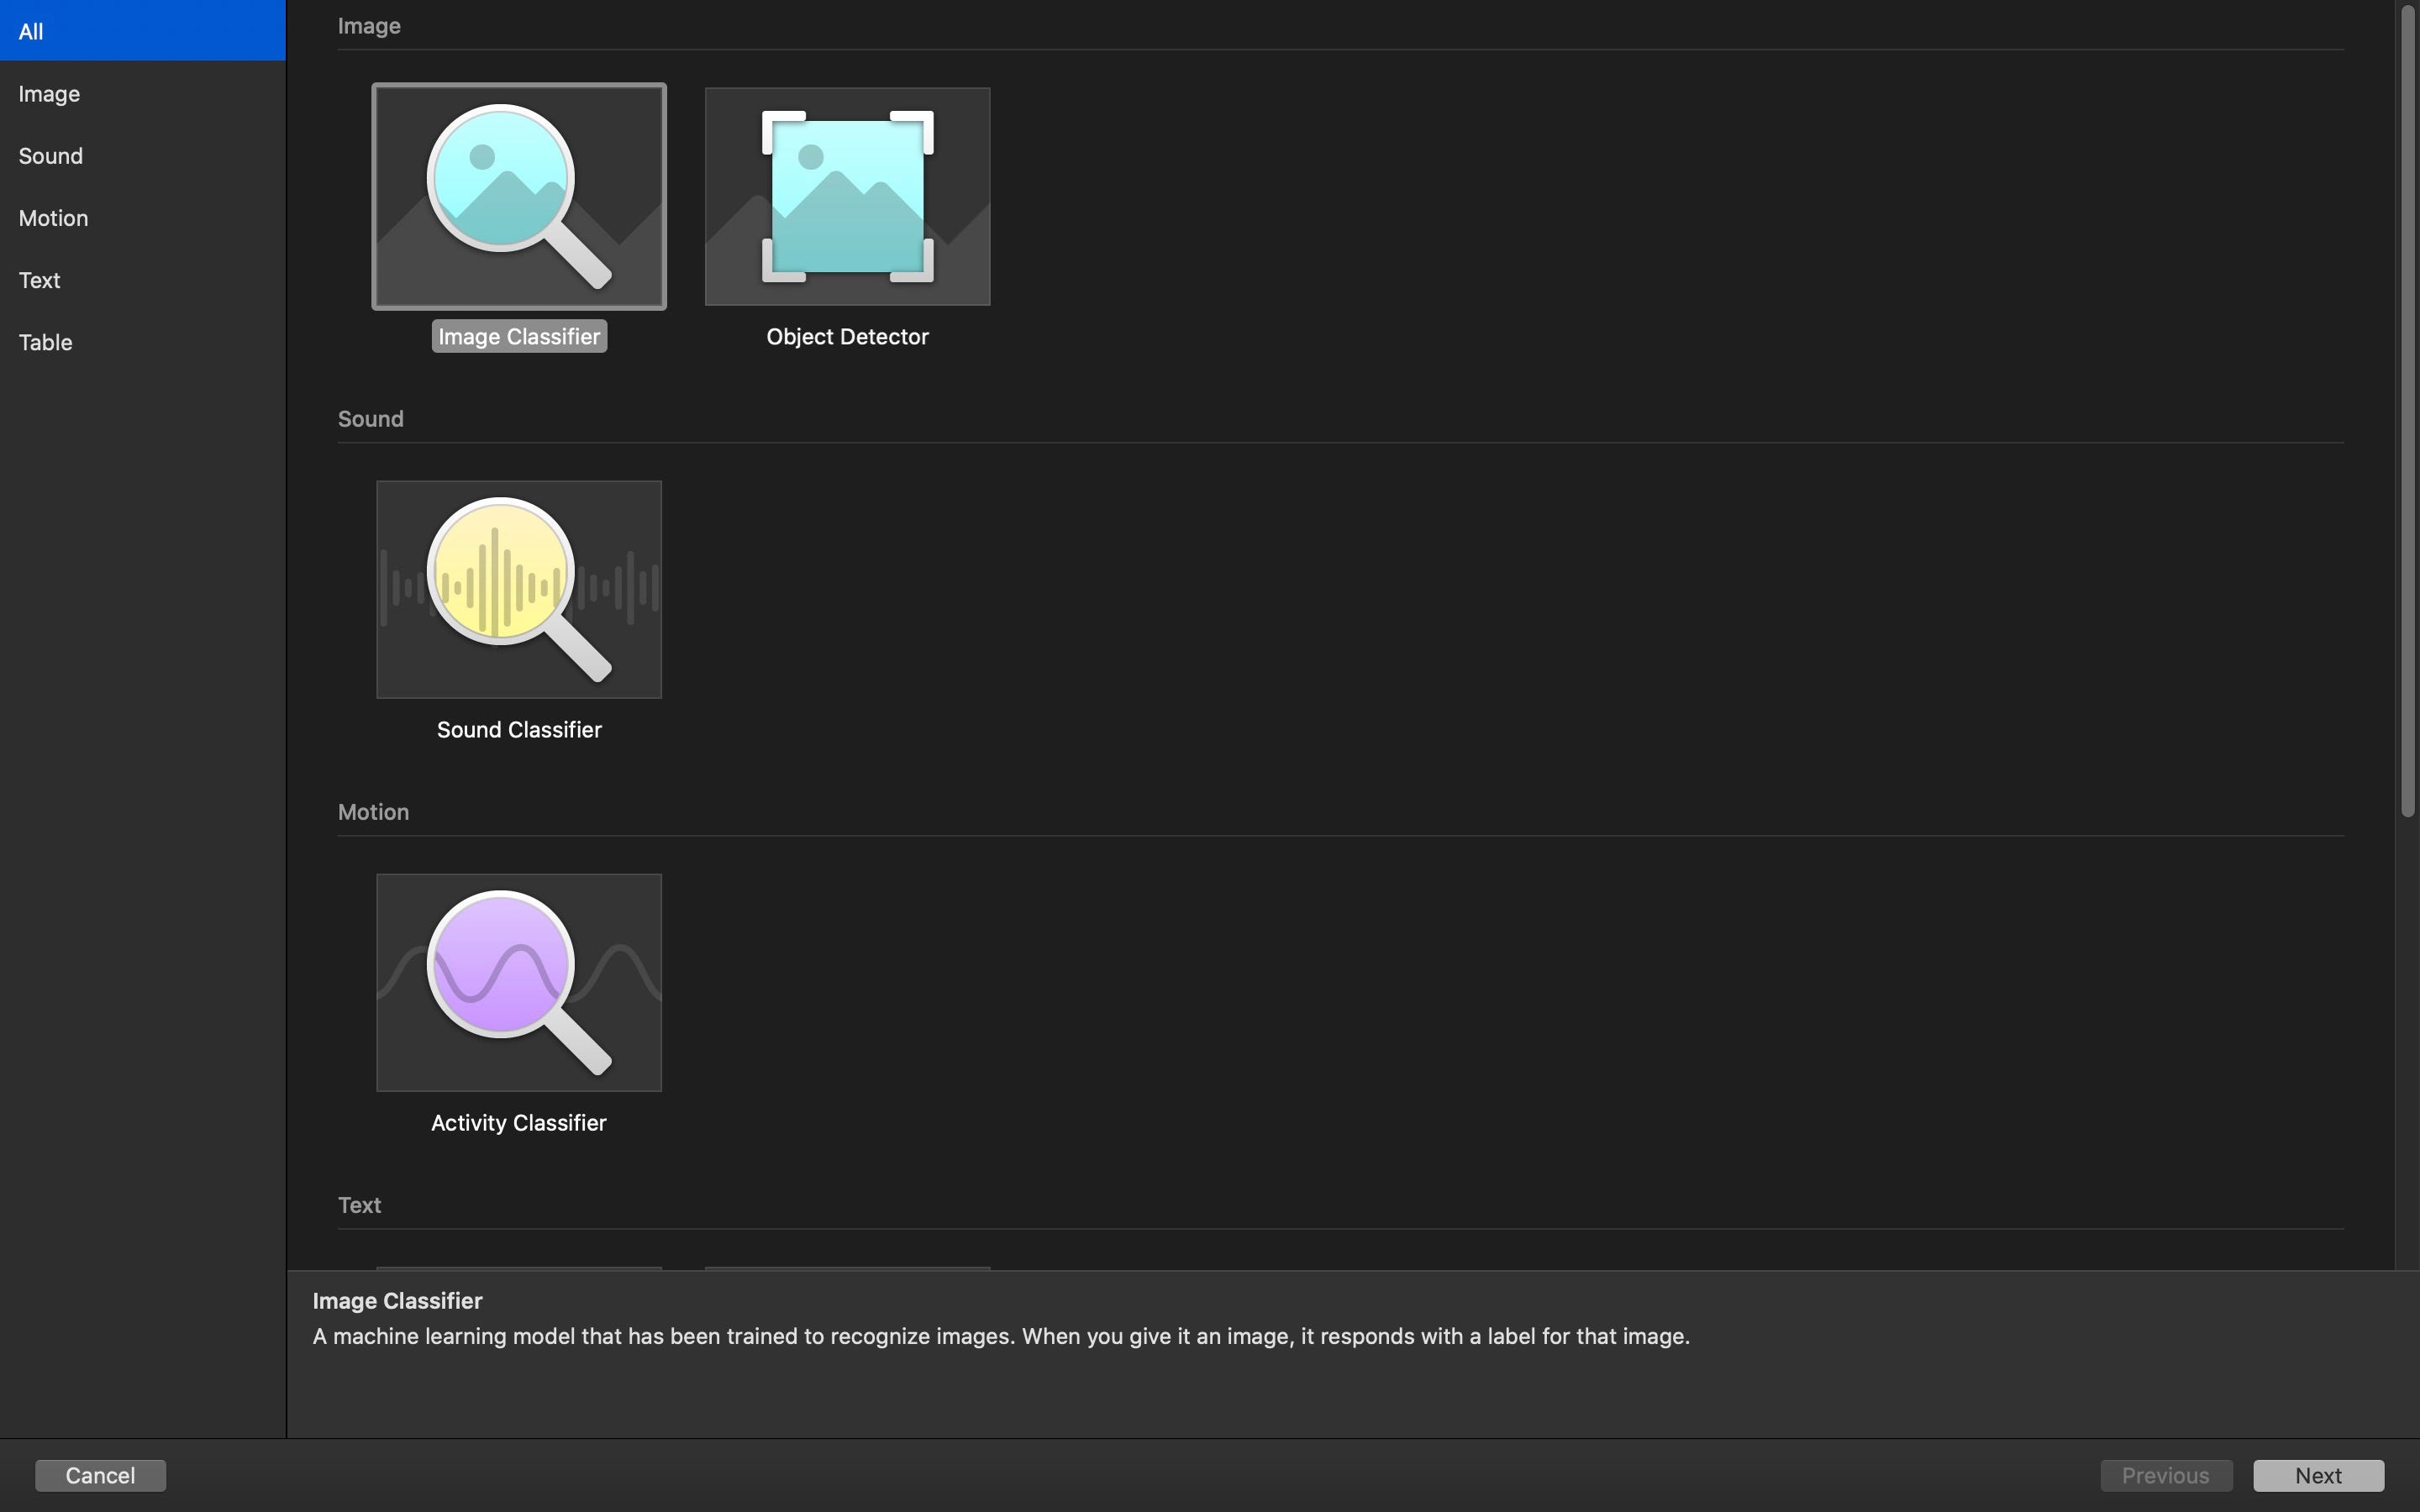Click first partially visible Text template thumbnail
This screenshot has height=1512, width=2420.
click(x=518, y=1268)
